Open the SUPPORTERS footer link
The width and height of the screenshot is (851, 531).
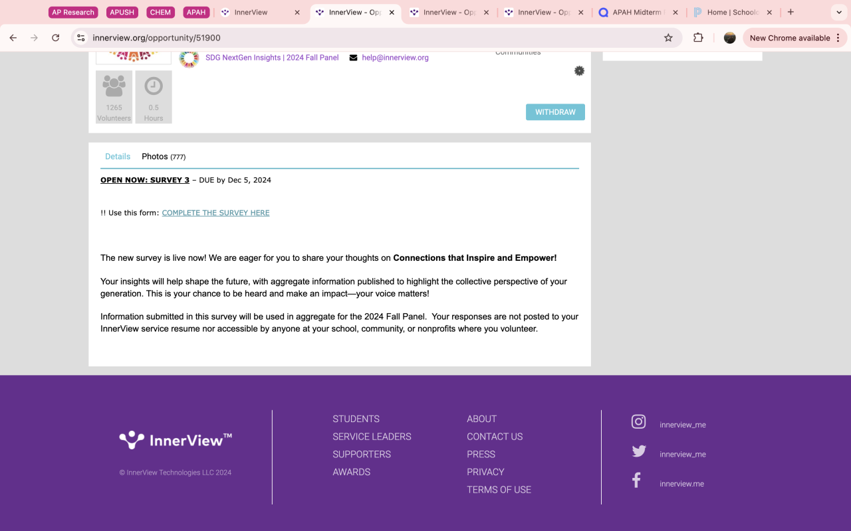(x=362, y=455)
